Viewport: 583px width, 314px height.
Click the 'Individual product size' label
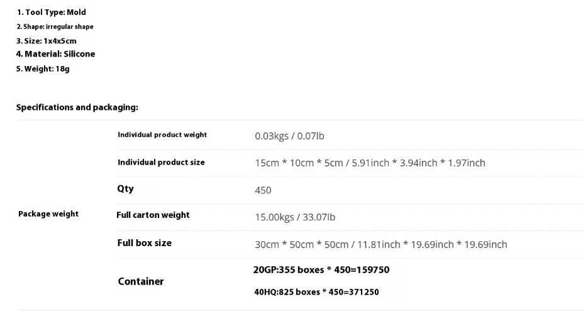[x=161, y=162]
